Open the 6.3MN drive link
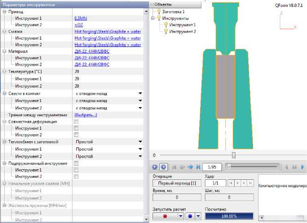Screen dimensions: 307x223 (x=80, y=18)
